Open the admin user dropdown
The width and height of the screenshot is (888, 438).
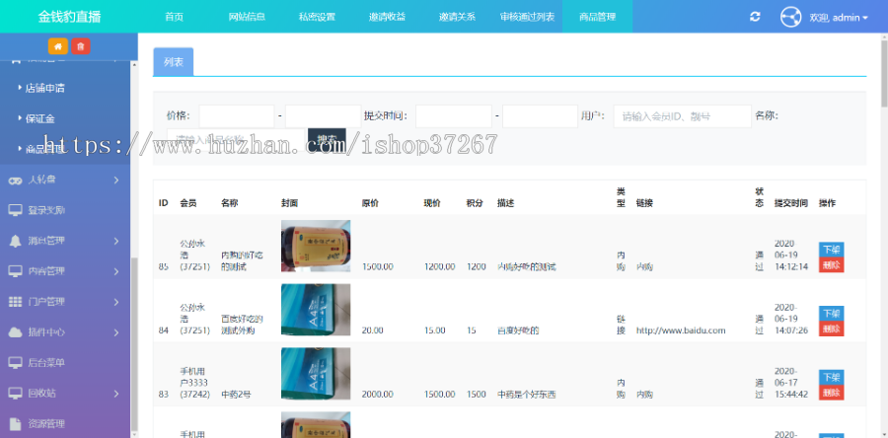839,18
